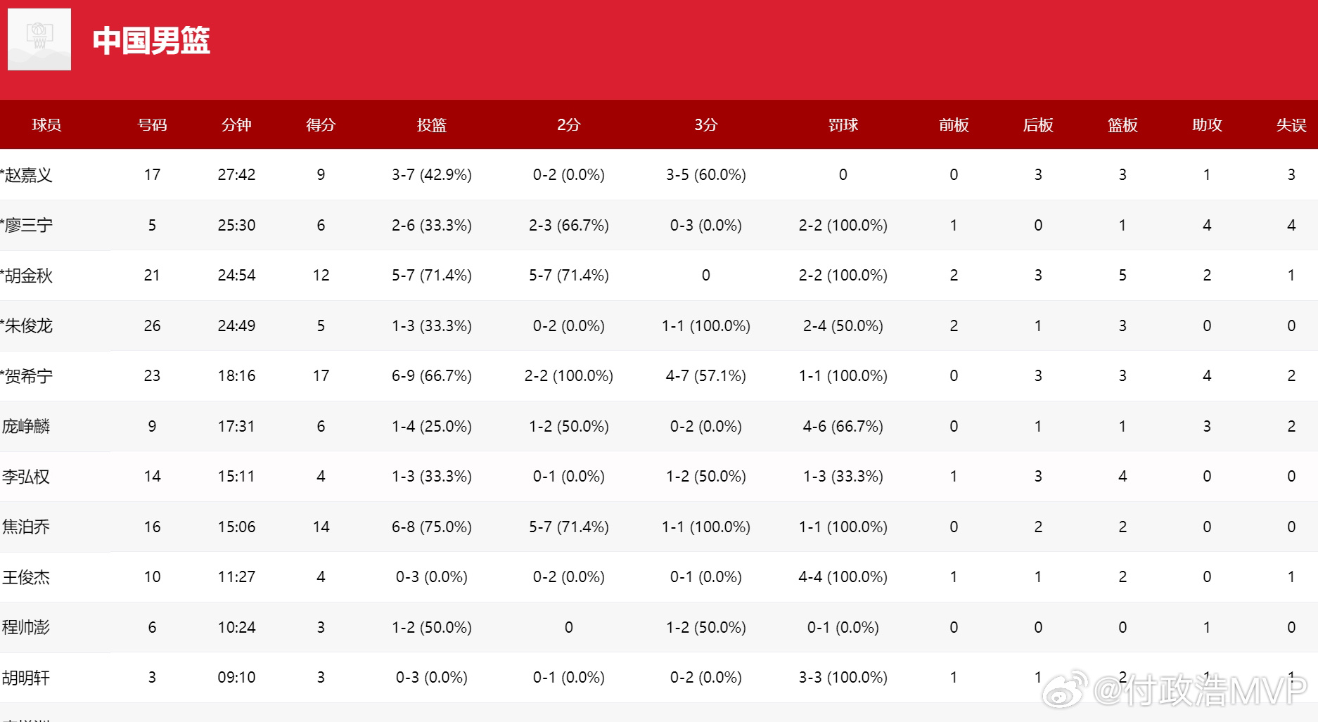Click the 罚球 column header
1318x722 pixels.
[843, 125]
